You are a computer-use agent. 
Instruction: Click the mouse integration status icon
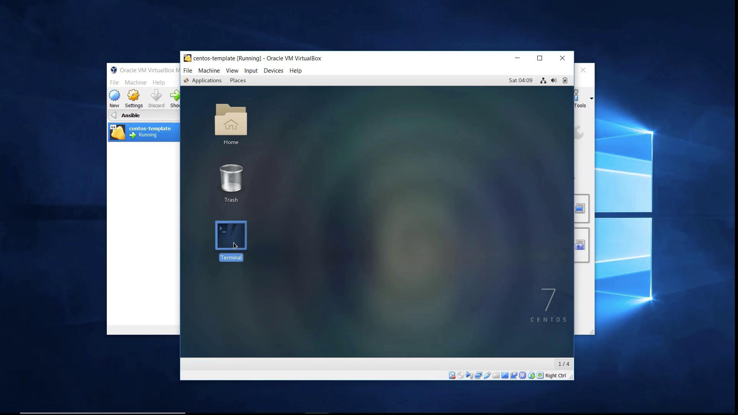[531, 375]
